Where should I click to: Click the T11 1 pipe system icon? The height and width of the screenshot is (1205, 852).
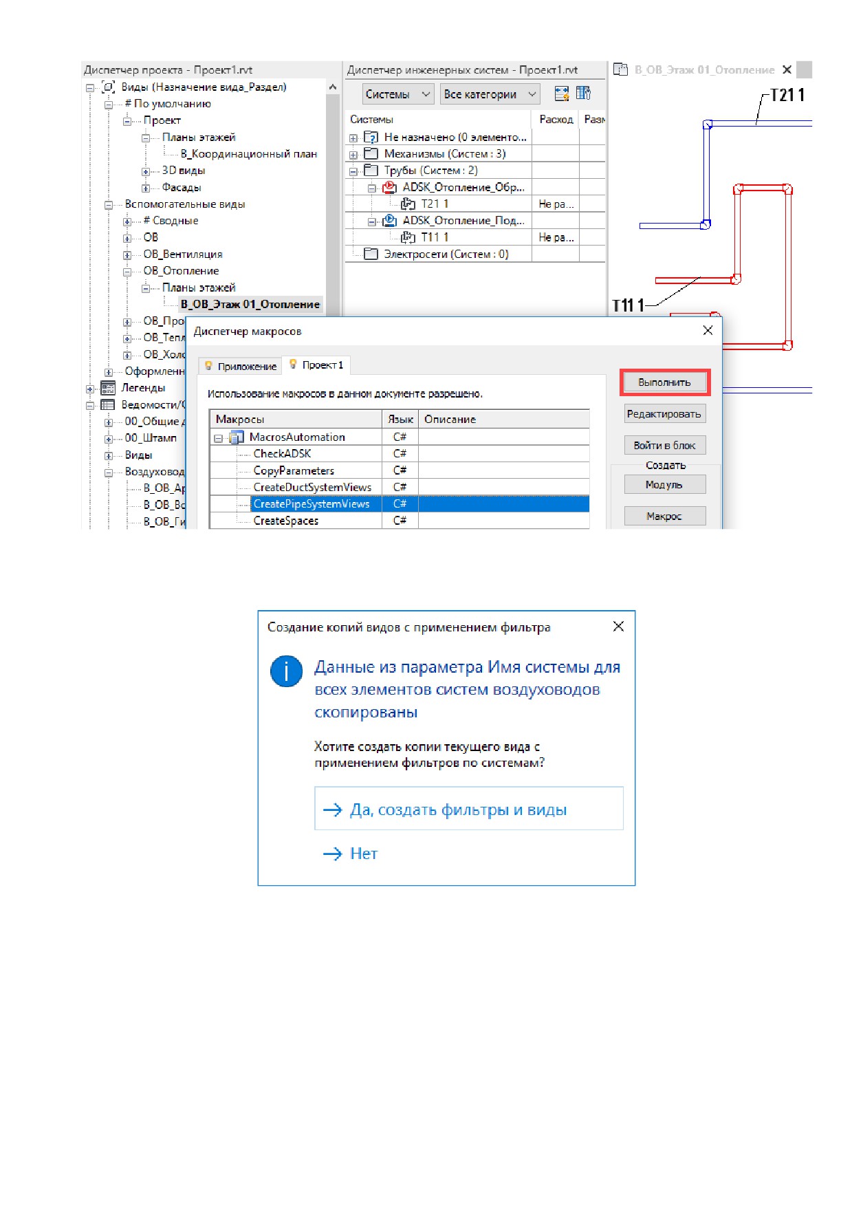[408, 237]
